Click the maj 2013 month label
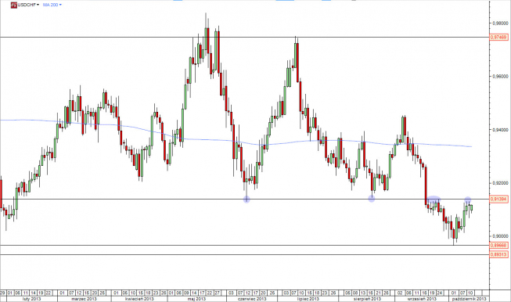 click(x=196, y=298)
